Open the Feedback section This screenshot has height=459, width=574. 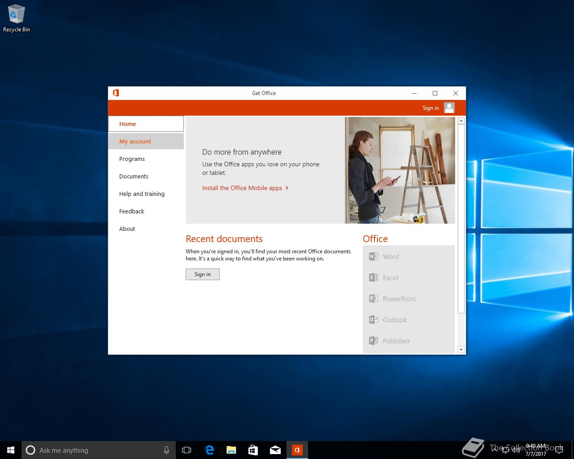tap(146, 211)
